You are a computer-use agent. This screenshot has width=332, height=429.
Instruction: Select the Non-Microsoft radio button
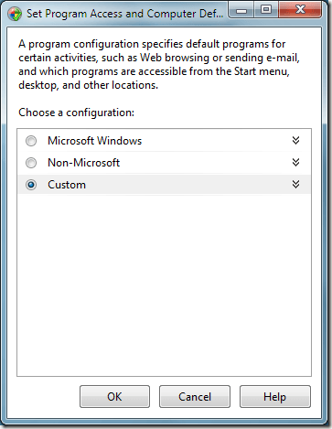coord(31,163)
